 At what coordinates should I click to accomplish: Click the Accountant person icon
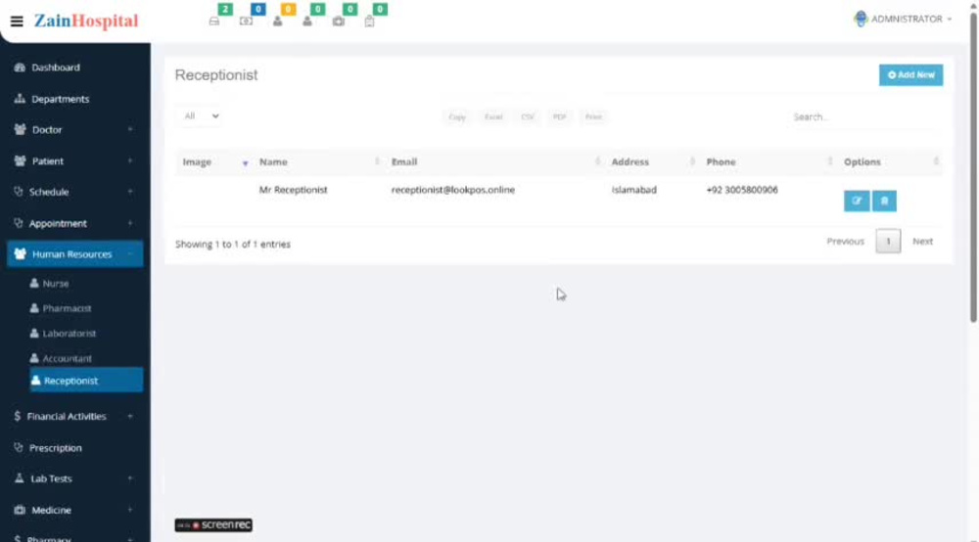coord(34,358)
